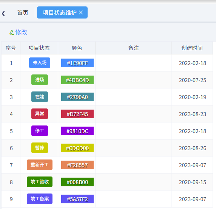Click row number 7 in 序号 column
This screenshot has width=216, height=209.
click(x=11, y=165)
